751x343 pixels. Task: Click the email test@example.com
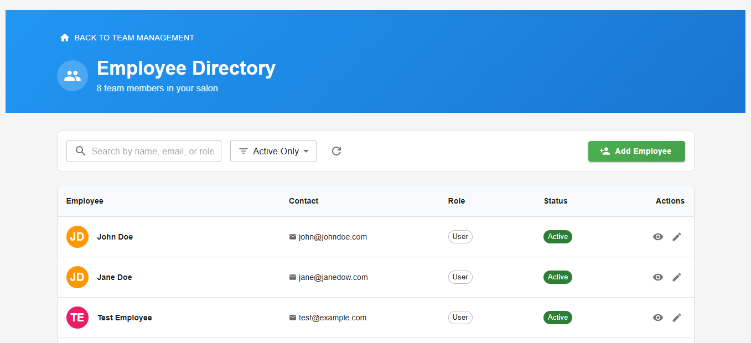pos(333,318)
